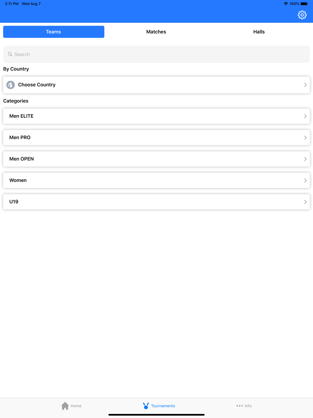The height and width of the screenshot is (418, 313).
Task: Check the battery icon in status bar
Action: tap(304, 4)
